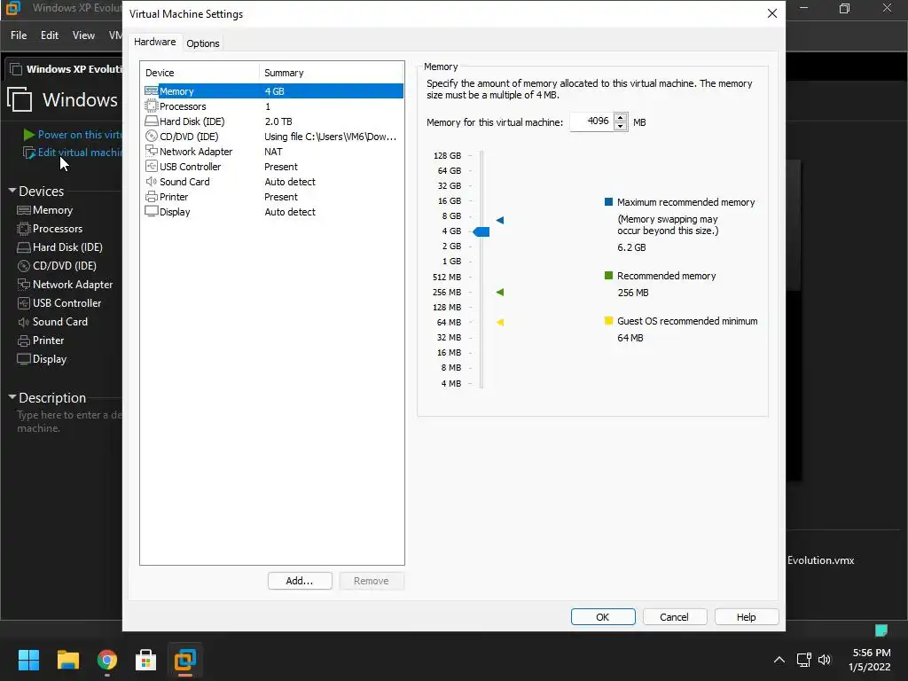The image size is (908, 681).
Task: Open the network status tray icon
Action: 803,660
